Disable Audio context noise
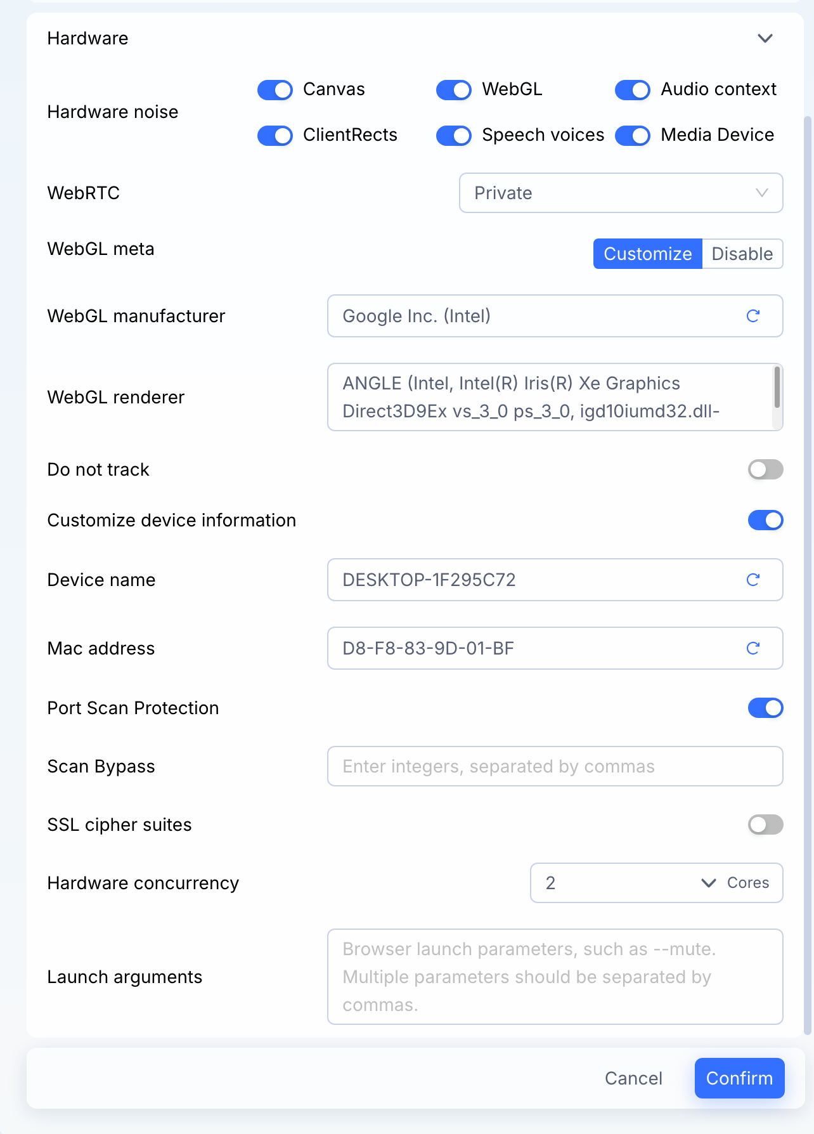 pyautogui.click(x=633, y=90)
